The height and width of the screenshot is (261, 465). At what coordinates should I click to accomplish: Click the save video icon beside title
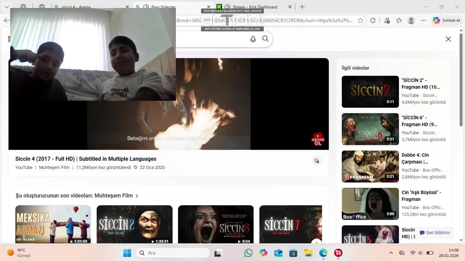click(317, 161)
